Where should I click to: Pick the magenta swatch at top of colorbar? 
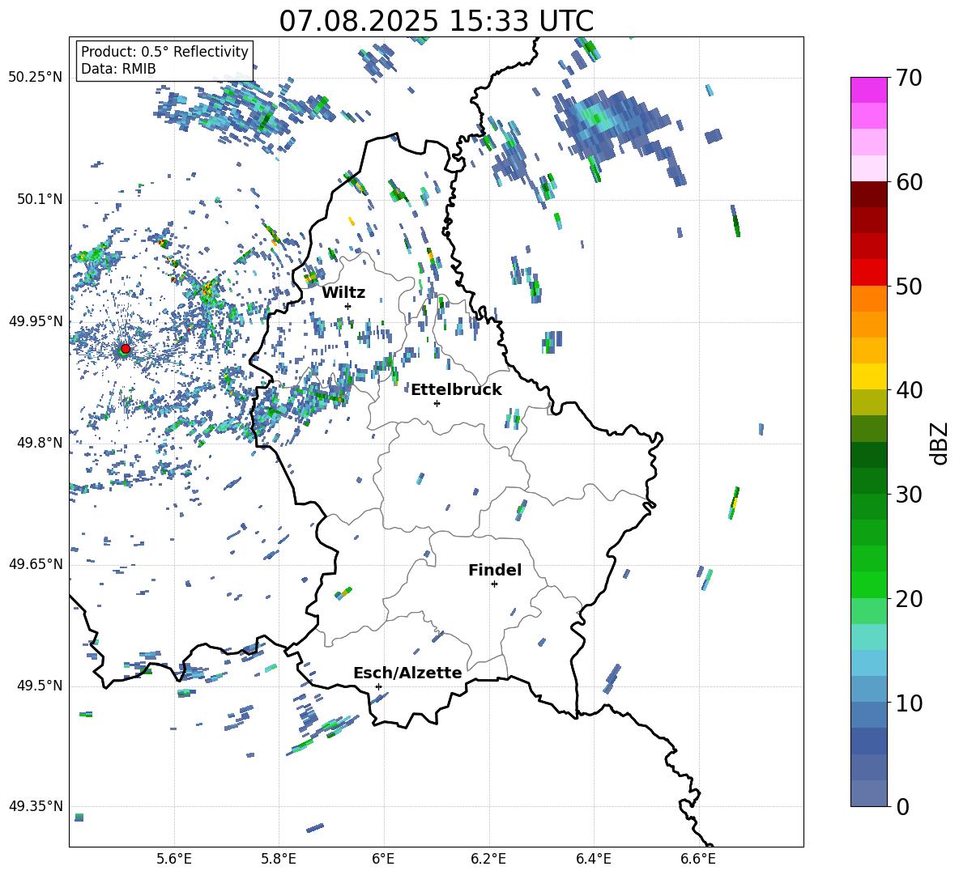(868, 90)
